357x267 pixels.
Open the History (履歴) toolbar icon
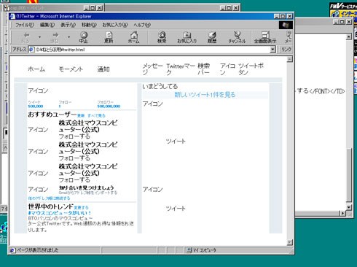point(212,37)
